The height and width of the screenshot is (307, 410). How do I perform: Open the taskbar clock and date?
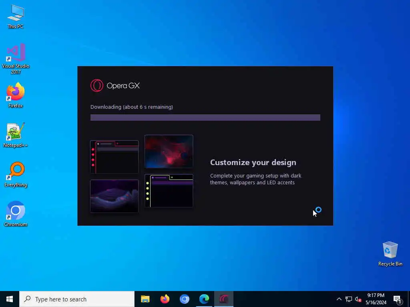pos(376,299)
